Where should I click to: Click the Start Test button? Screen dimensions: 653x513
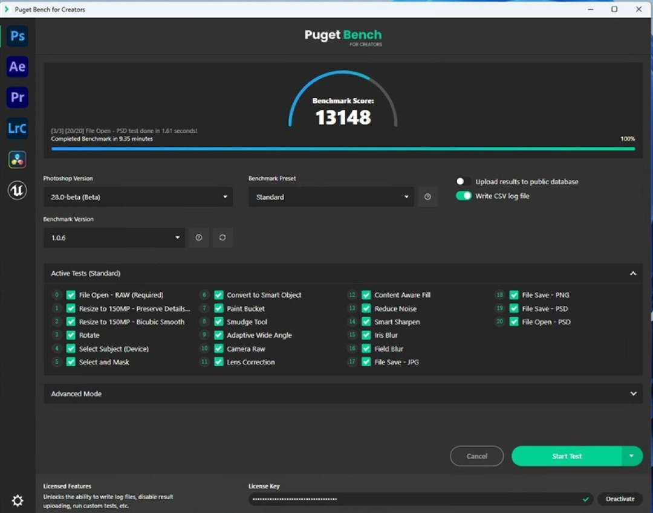point(567,456)
